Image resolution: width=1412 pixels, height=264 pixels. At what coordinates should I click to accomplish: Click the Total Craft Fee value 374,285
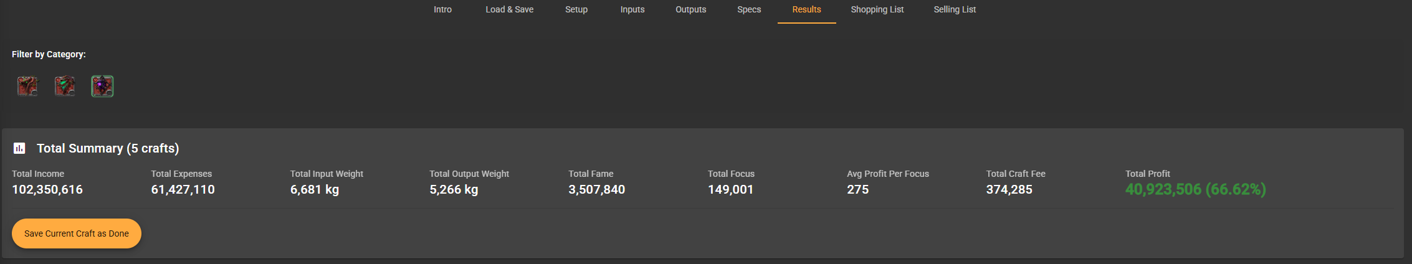click(1009, 189)
